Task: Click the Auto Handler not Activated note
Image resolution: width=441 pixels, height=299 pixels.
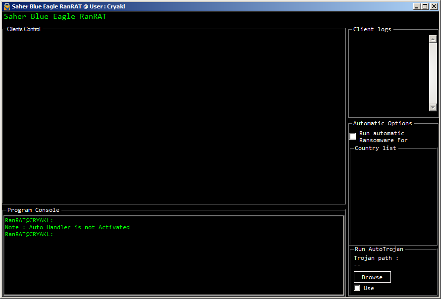Action: pos(67,228)
